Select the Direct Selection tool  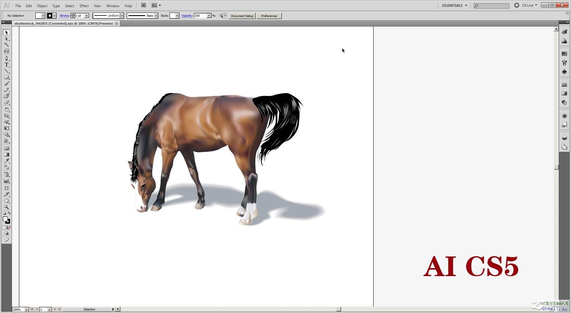[x=7, y=39]
